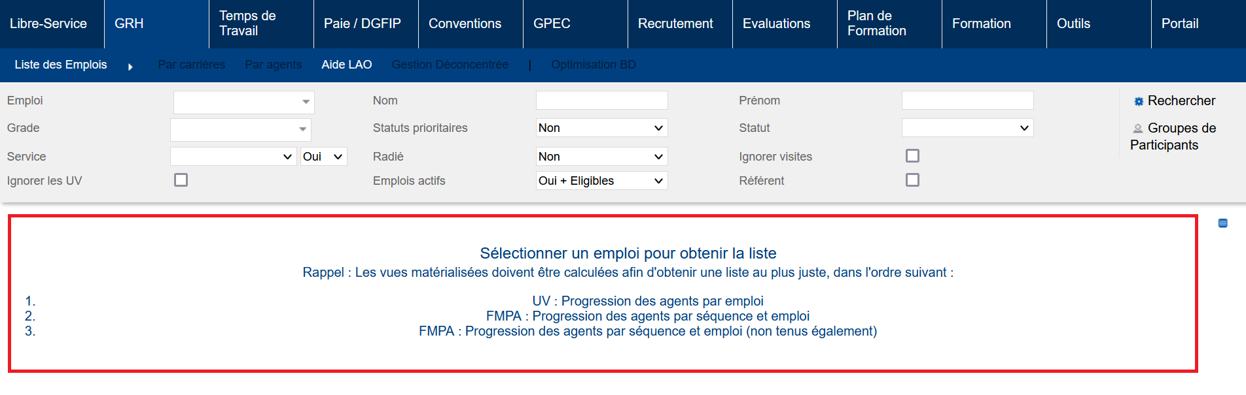Focus the Prénom input field

coord(967,101)
